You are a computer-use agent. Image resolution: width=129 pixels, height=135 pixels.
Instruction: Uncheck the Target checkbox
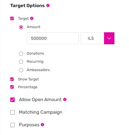[12, 18]
